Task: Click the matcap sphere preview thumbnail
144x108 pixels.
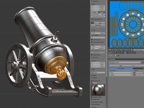Action: coord(98,90)
